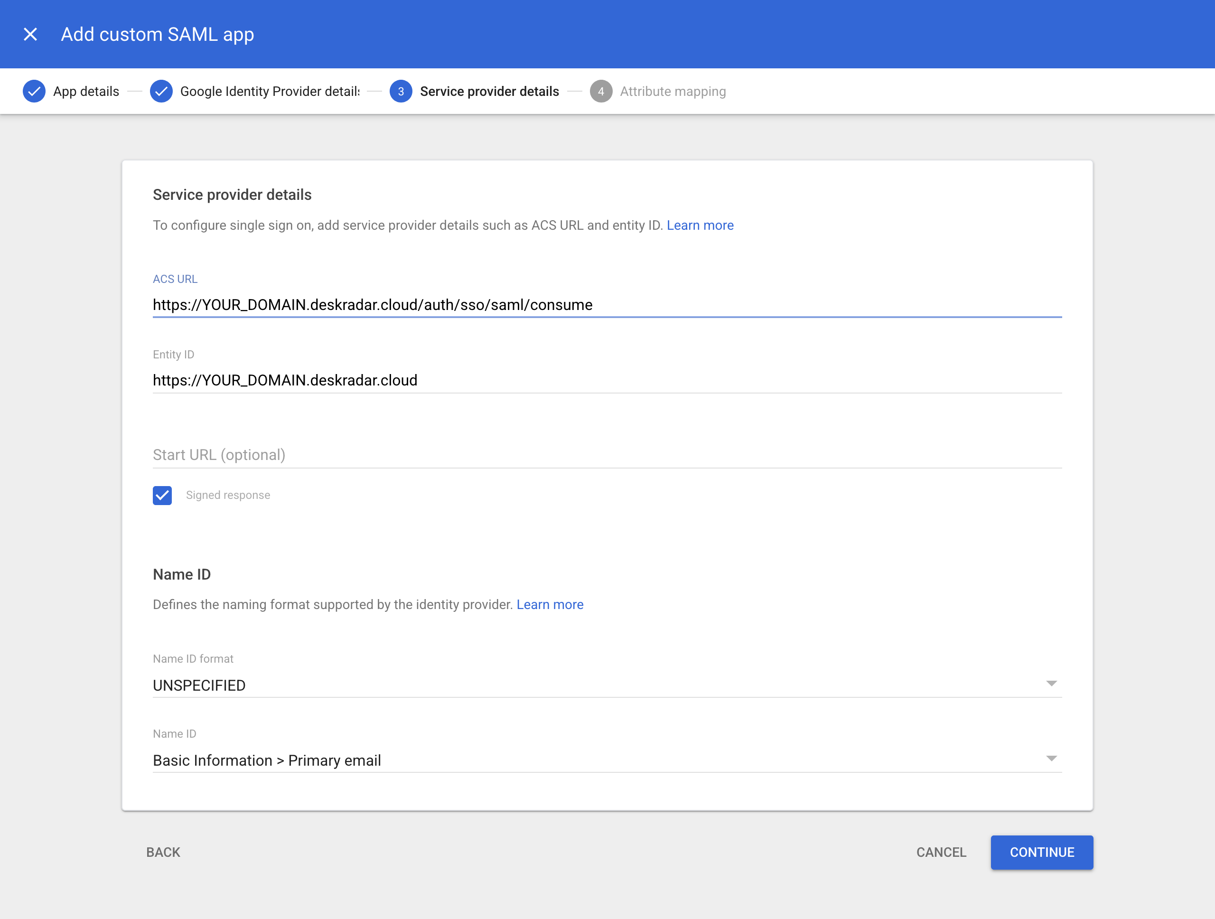Viewport: 1215px width, 919px height.
Task: Uncheck the Signed response checkbox
Action: tap(162, 495)
